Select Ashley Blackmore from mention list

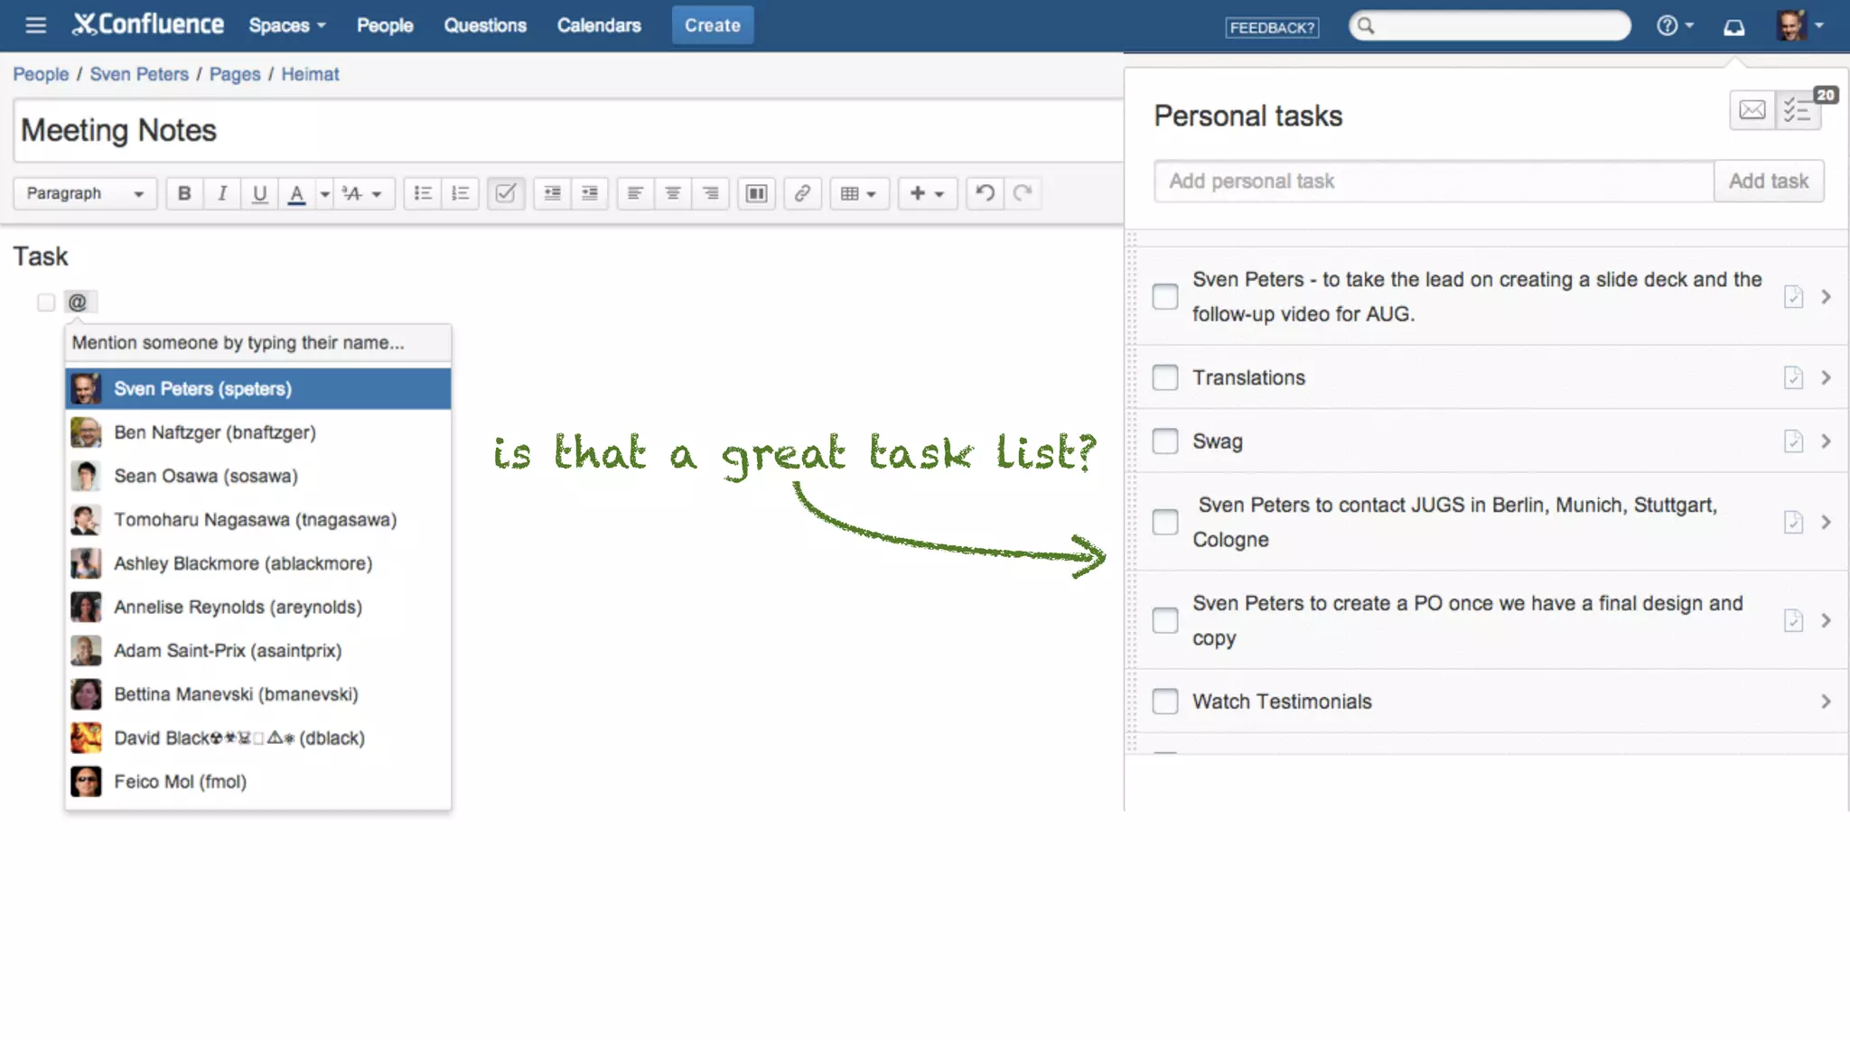tap(258, 563)
